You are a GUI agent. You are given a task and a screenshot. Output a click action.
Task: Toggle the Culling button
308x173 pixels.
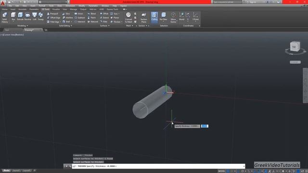pos(154,17)
